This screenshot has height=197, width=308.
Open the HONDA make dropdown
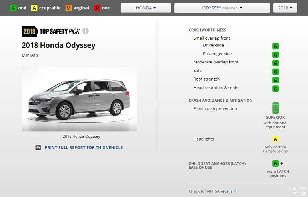[146, 8]
